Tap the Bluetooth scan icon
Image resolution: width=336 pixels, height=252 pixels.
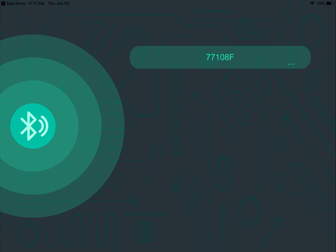click(x=33, y=126)
